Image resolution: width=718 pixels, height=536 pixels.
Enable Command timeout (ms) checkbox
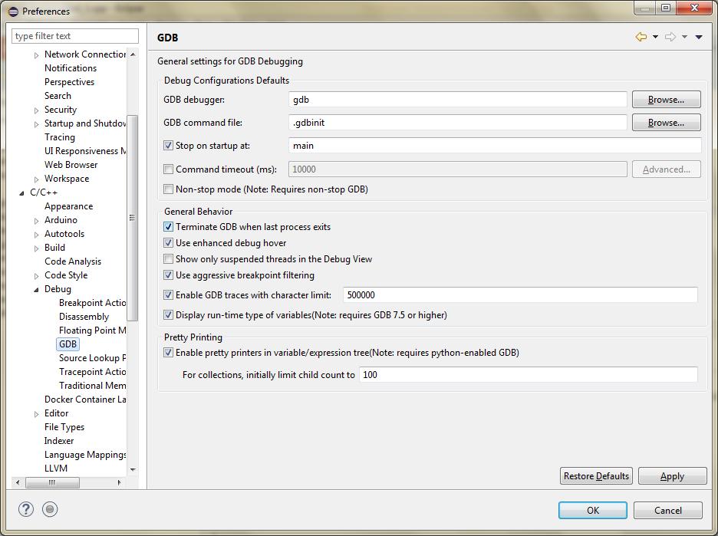168,169
